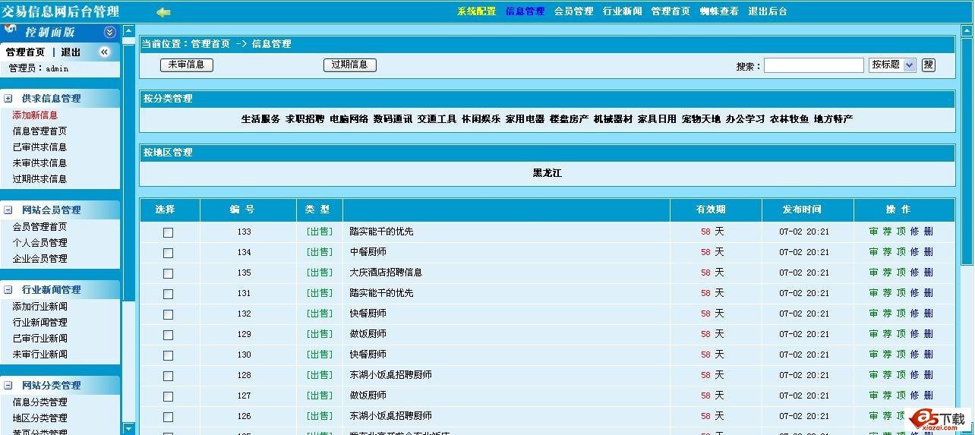Click the main page vertical scrollbar thumb
Image resolution: width=975 pixels, height=435 pixels.
point(967,150)
